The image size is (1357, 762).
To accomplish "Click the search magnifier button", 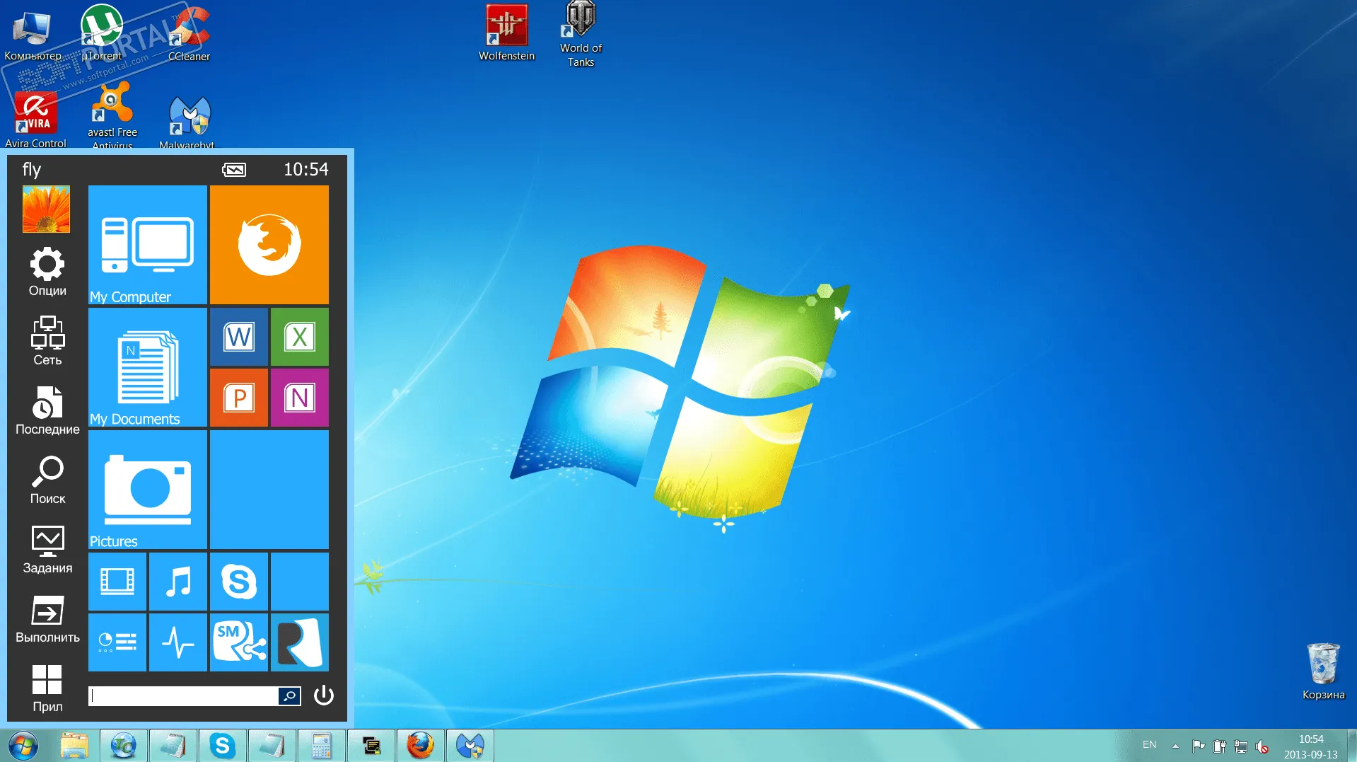I will click(289, 696).
